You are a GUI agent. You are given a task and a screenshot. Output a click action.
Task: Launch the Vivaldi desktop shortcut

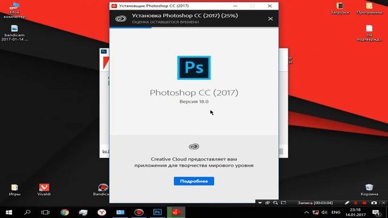point(44,190)
